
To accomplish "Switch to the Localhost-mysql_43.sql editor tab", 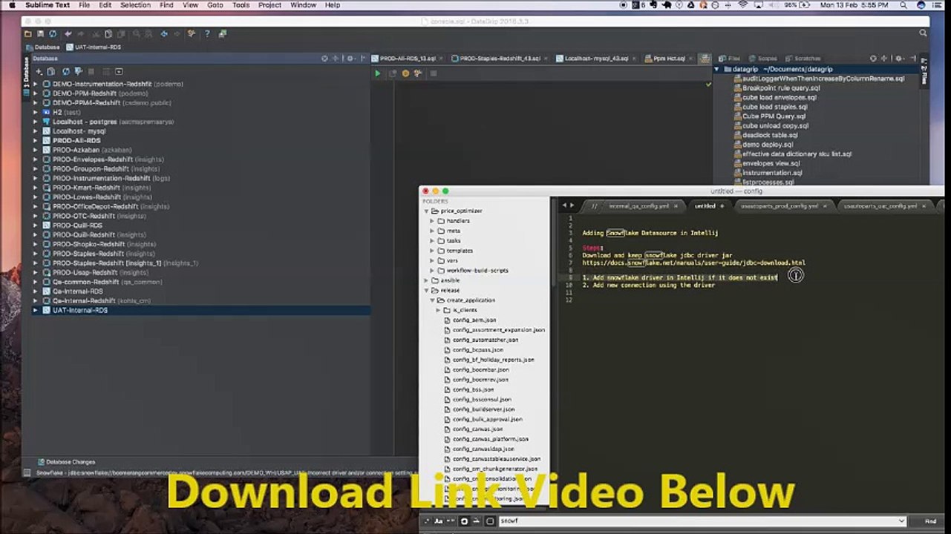I will click(x=595, y=59).
